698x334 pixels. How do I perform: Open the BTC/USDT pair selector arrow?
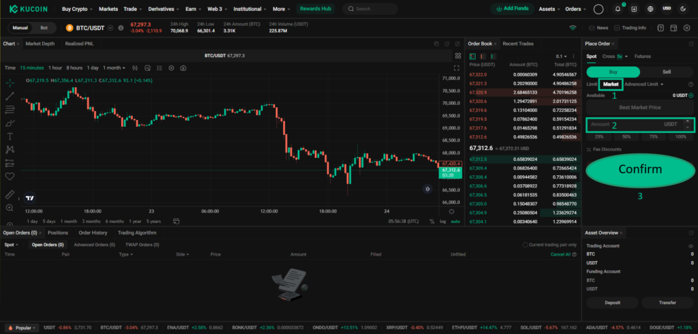pyautogui.click(x=110, y=28)
